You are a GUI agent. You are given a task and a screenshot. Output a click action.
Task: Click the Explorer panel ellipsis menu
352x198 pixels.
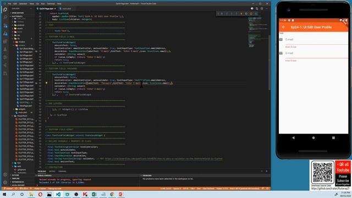[x=31, y=9]
